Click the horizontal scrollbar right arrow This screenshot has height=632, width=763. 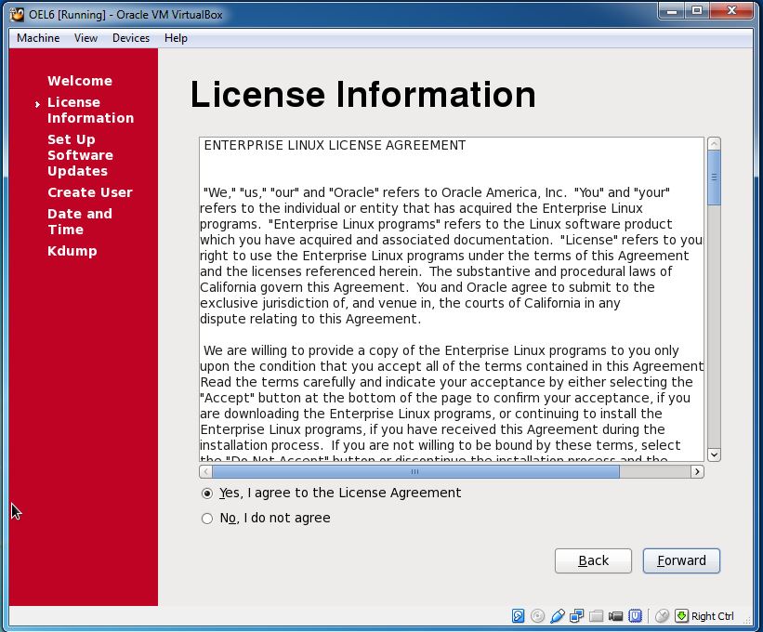coord(697,471)
